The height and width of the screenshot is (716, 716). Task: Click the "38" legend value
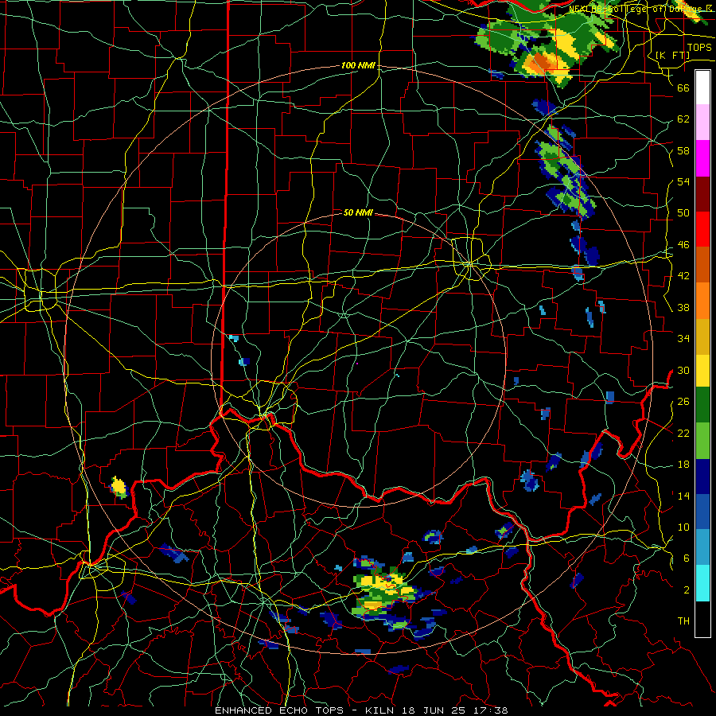(683, 307)
